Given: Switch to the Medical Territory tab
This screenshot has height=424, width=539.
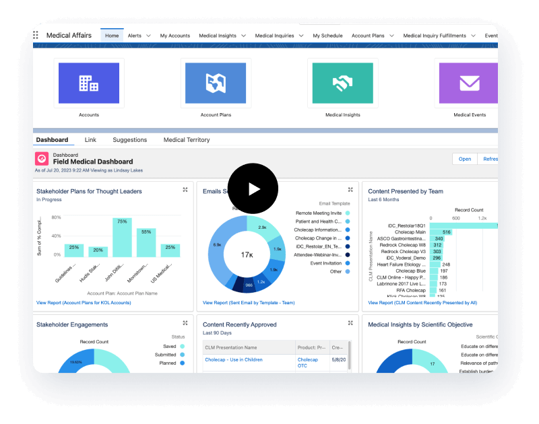Looking at the screenshot, I should pos(187,140).
